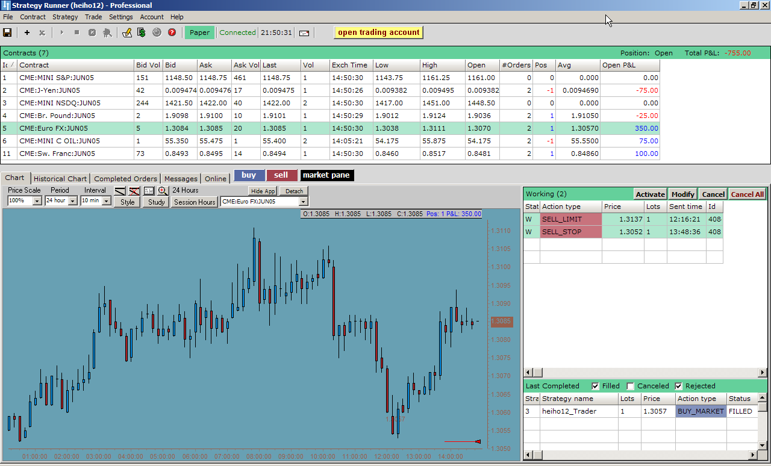This screenshot has width=771, height=466.
Task: Select the CME:Sw. Franc:JUN05 contract row
Action: (330, 154)
